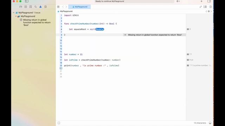Toggle the bottom-right console panel button
This screenshot has height=126, width=225.
tap(210, 123)
